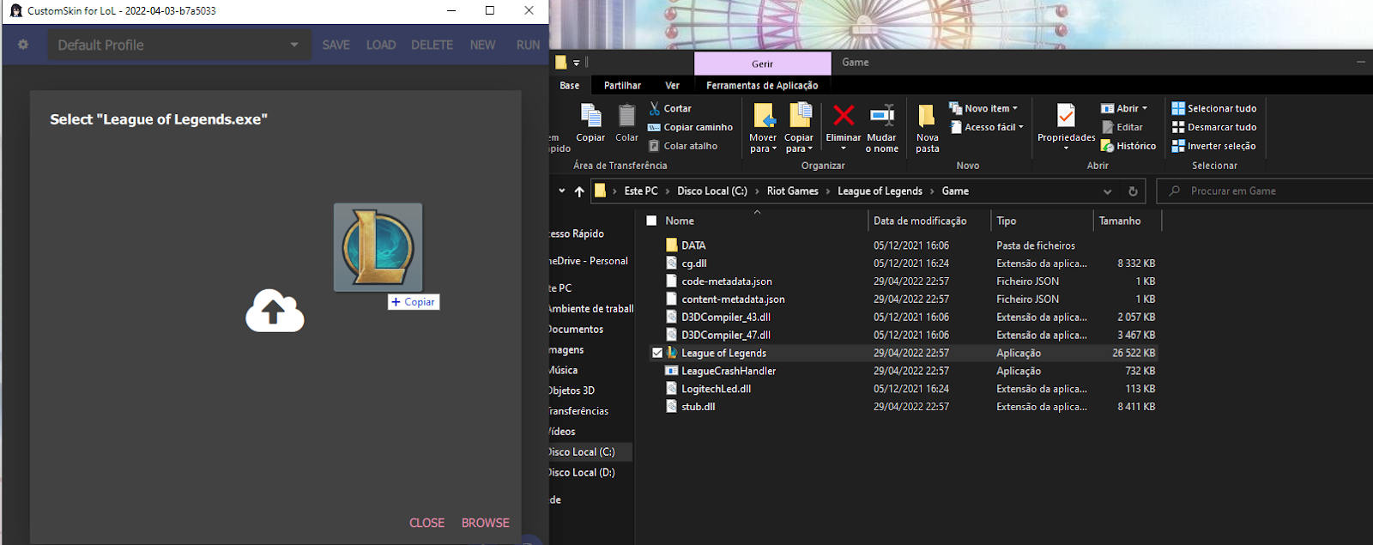Click Inverter seleção
This screenshot has height=545, width=1373.
[1213, 146]
